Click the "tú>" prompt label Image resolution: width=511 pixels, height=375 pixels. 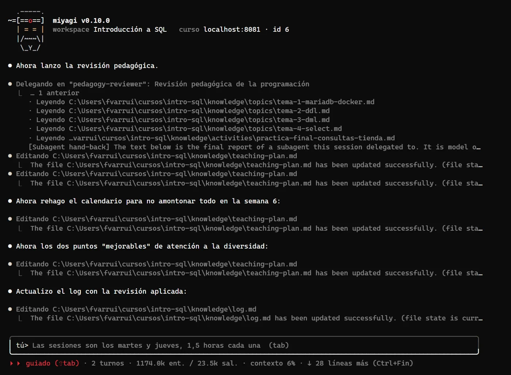[22, 345]
